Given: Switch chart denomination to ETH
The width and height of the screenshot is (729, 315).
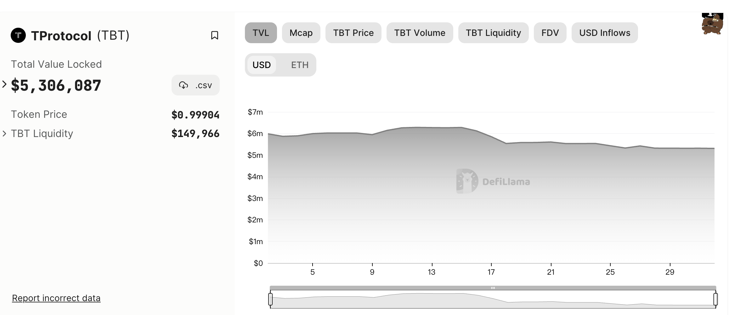Looking at the screenshot, I should pyautogui.click(x=299, y=65).
